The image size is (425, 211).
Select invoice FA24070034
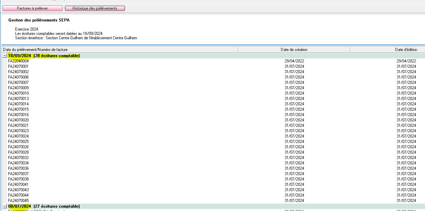click(18, 163)
